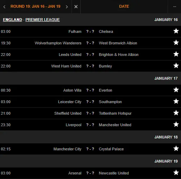Viewport: 181px width, 179px height.
Task: Open the Manchester City vs Crystal Palace match
Action: coord(90,149)
